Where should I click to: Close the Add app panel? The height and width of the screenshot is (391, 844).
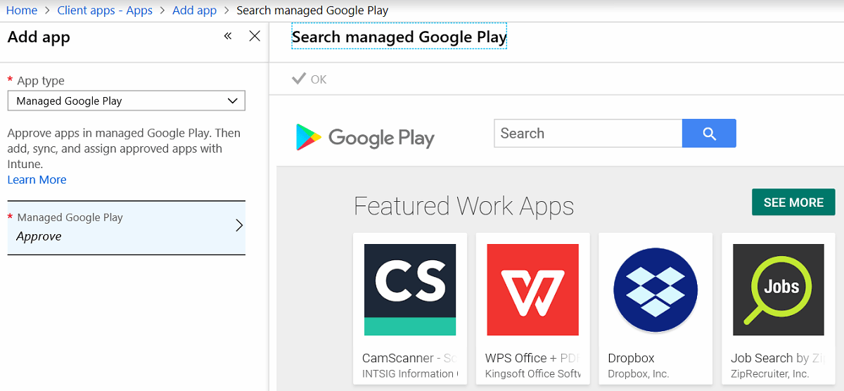click(x=255, y=36)
